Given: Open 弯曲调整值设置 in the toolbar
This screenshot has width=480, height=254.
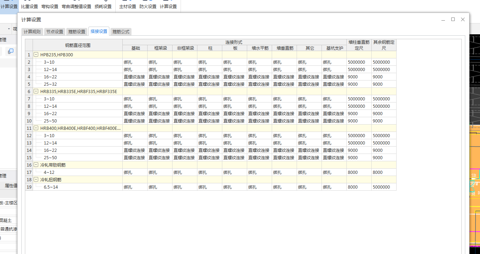Looking at the screenshot, I should point(76,7).
